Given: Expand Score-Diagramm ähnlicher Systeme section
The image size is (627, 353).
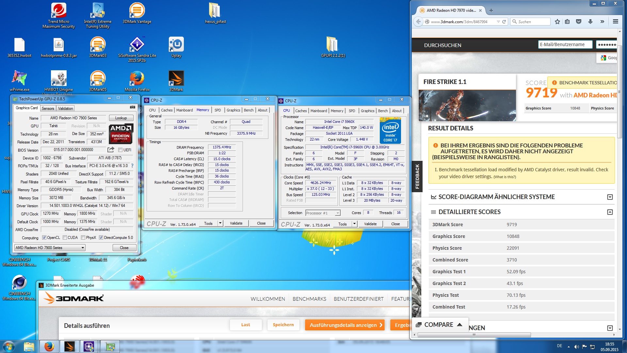Looking at the screenshot, I should point(610,197).
